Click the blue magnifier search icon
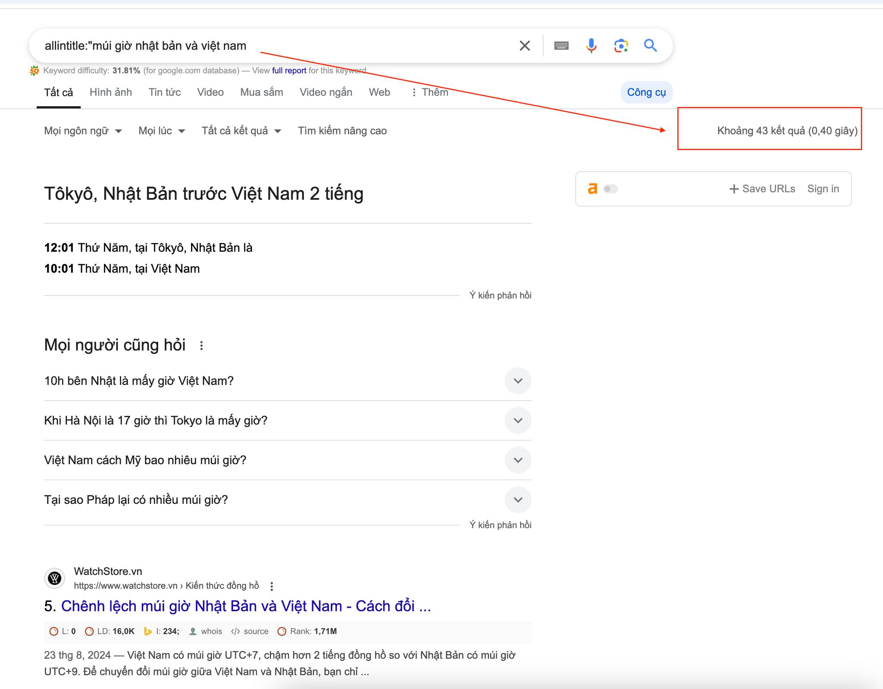 tap(650, 46)
